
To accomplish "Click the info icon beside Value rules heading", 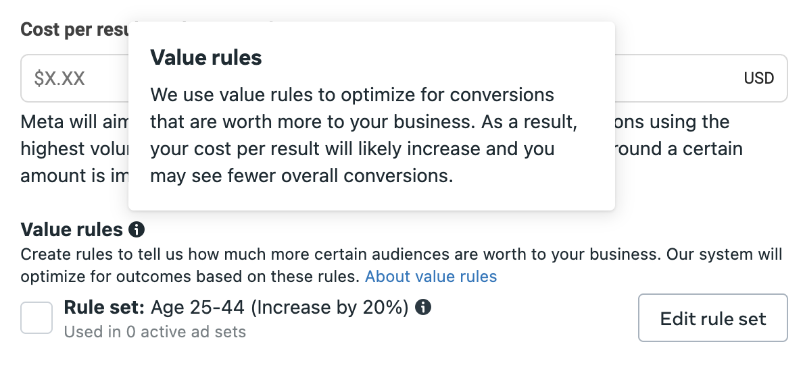I will pos(137,229).
